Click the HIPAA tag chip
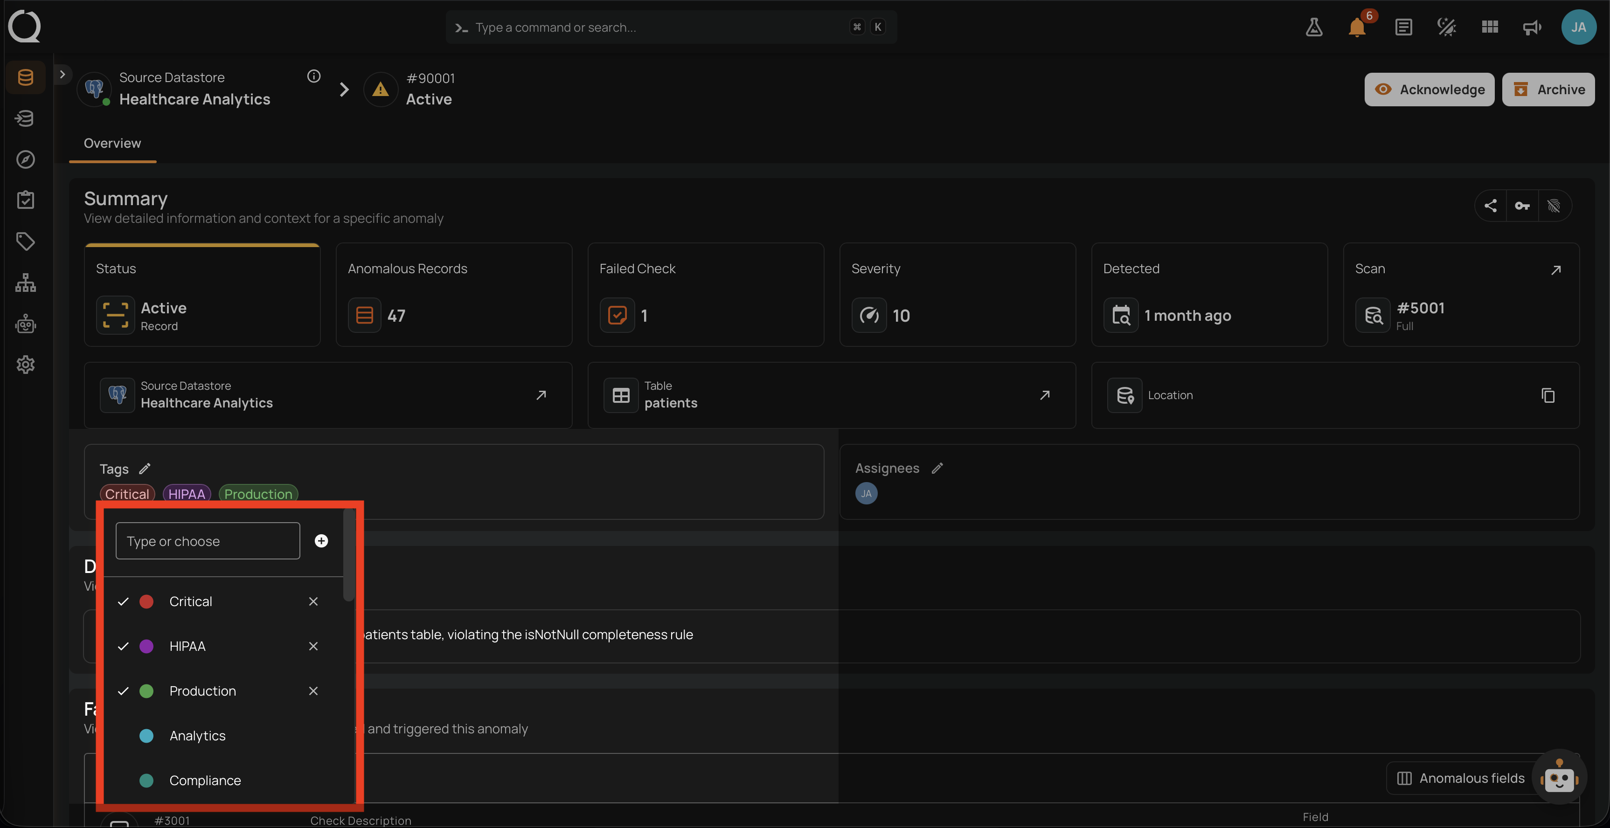Screen dimensions: 1610x828 tap(187, 494)
